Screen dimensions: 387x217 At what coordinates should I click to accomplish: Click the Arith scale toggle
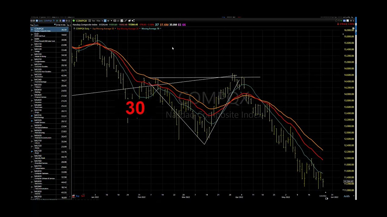point(346,197)
